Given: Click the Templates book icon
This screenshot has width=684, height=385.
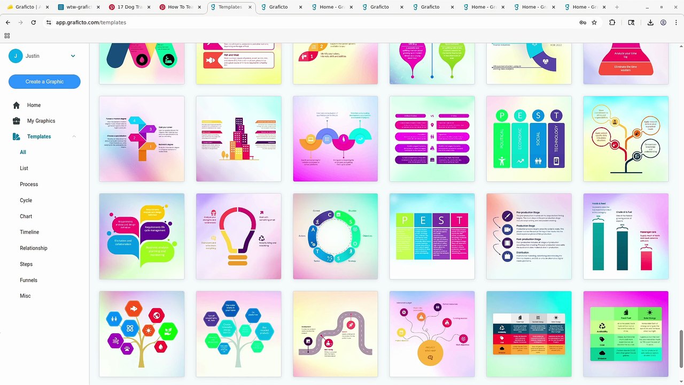Looking at the screenshot, I should point(17,136).
